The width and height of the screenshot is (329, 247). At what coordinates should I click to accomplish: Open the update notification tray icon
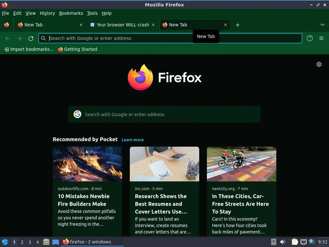pos(312,242)
